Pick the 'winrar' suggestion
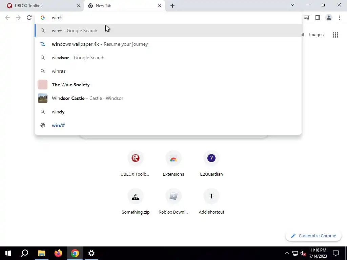347x260 pixels. (x=168, y=71)
